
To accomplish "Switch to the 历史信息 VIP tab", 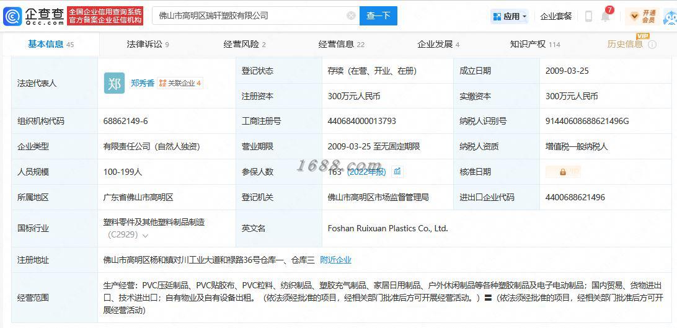I will (x=625, y=43).
